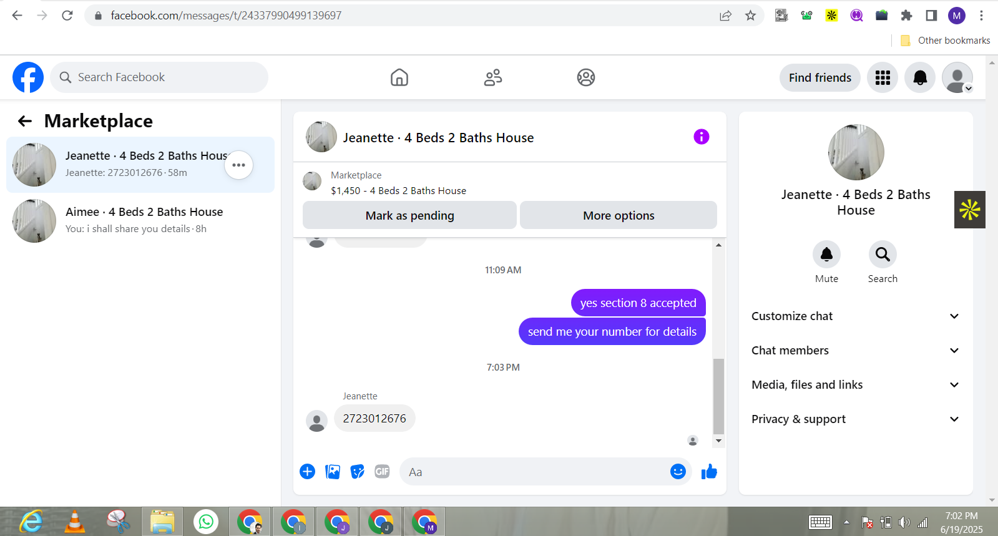Open the floating yellow asterisk widget
This screenshot has width=998, height=536.
pos(970,210)
